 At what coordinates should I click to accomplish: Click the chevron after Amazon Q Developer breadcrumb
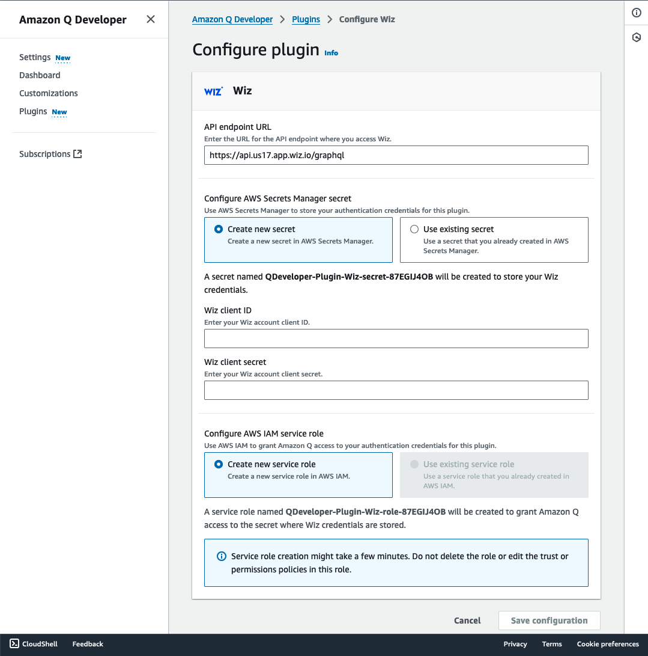[x=282, y=19]
